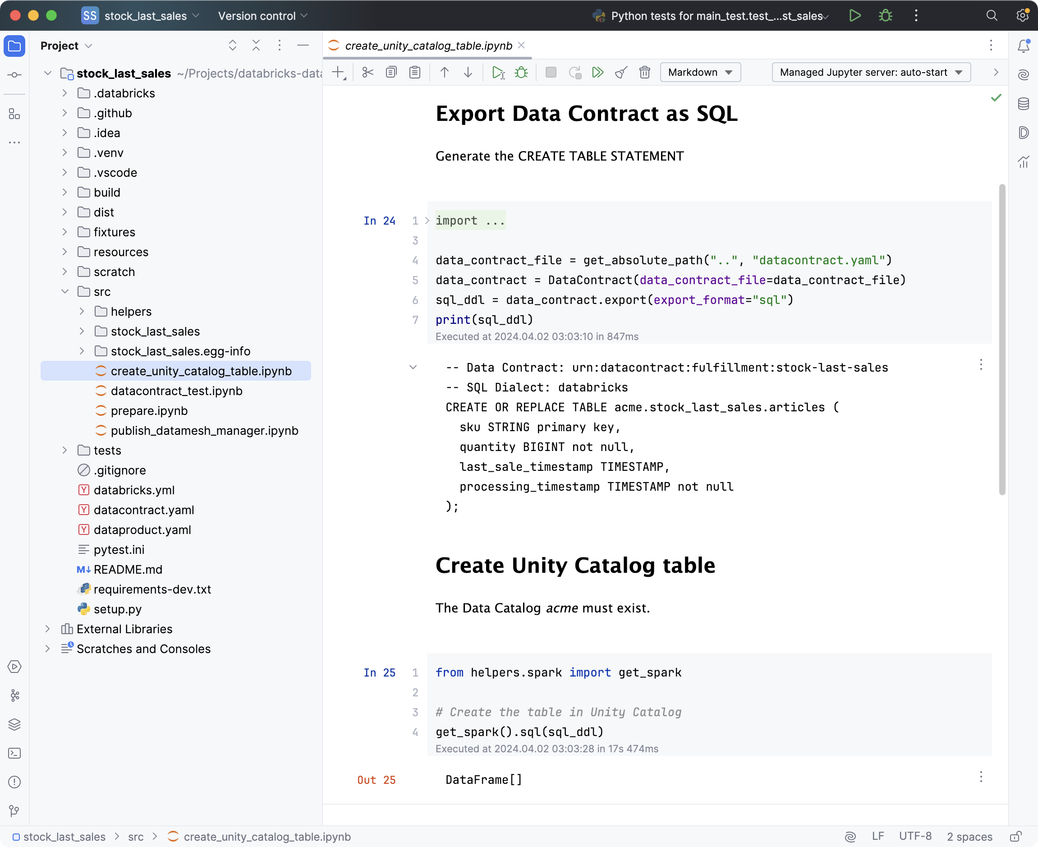
Task: Click the Python tests run button in toolbar
Action: [853, 15]
